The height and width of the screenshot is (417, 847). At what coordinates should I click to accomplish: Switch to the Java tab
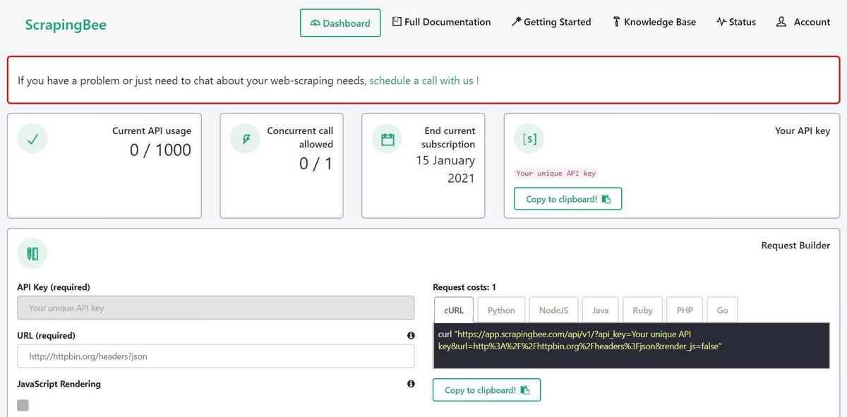pos(600,310)
